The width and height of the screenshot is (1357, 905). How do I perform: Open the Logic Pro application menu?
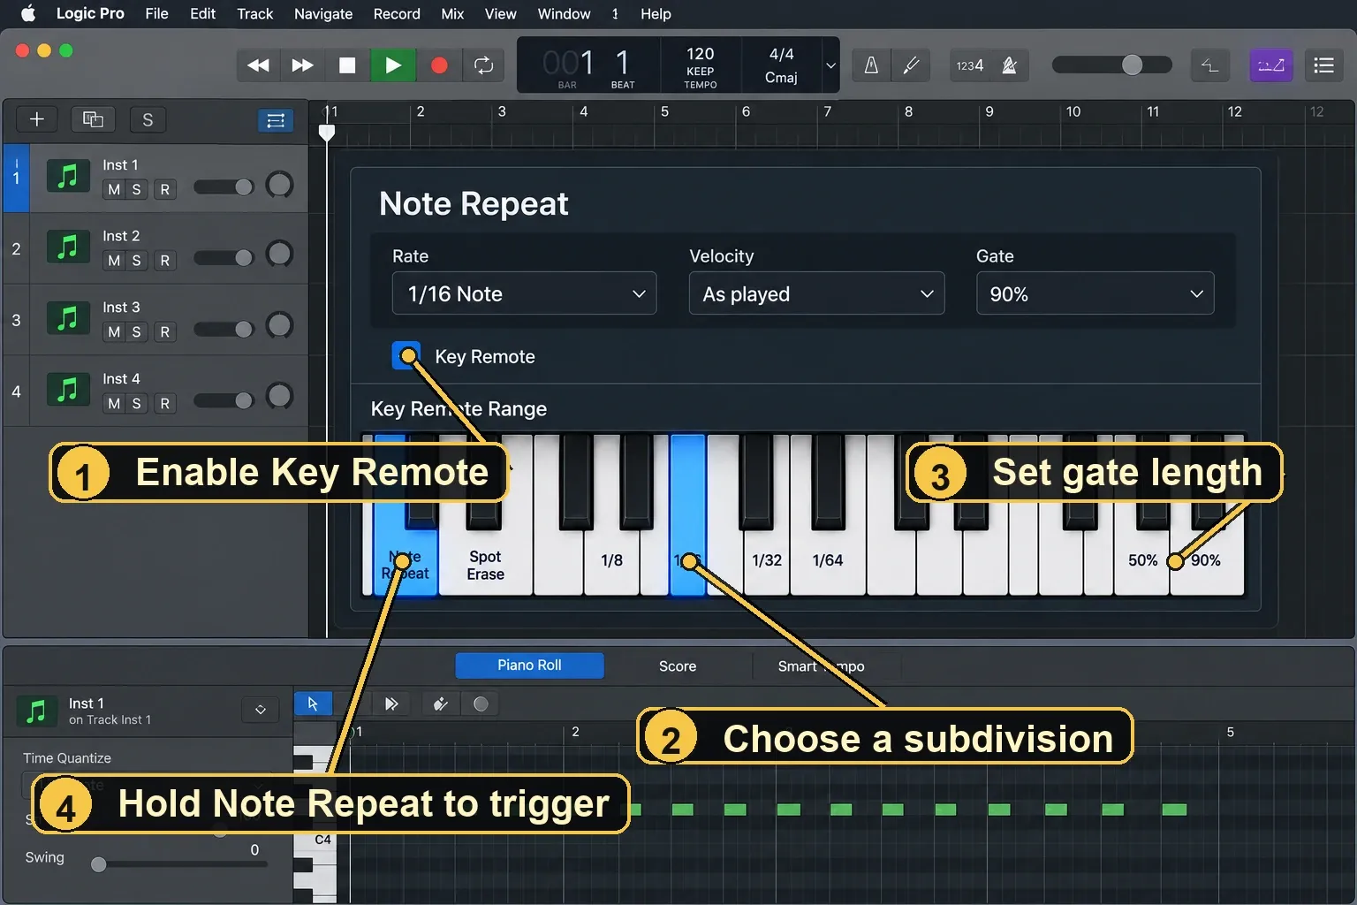click(90, 14)
